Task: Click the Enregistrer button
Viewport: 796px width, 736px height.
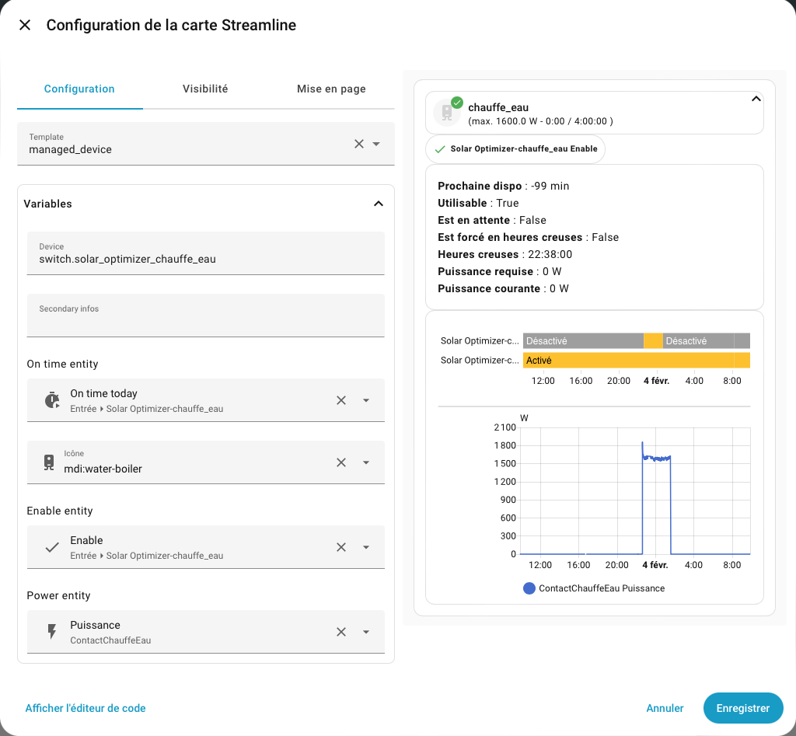Action: tap(742, 708)
